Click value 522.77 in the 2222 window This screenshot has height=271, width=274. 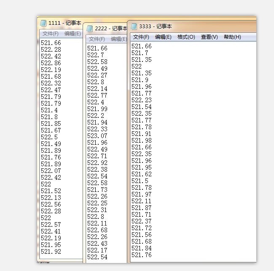(x=97, y=96)
